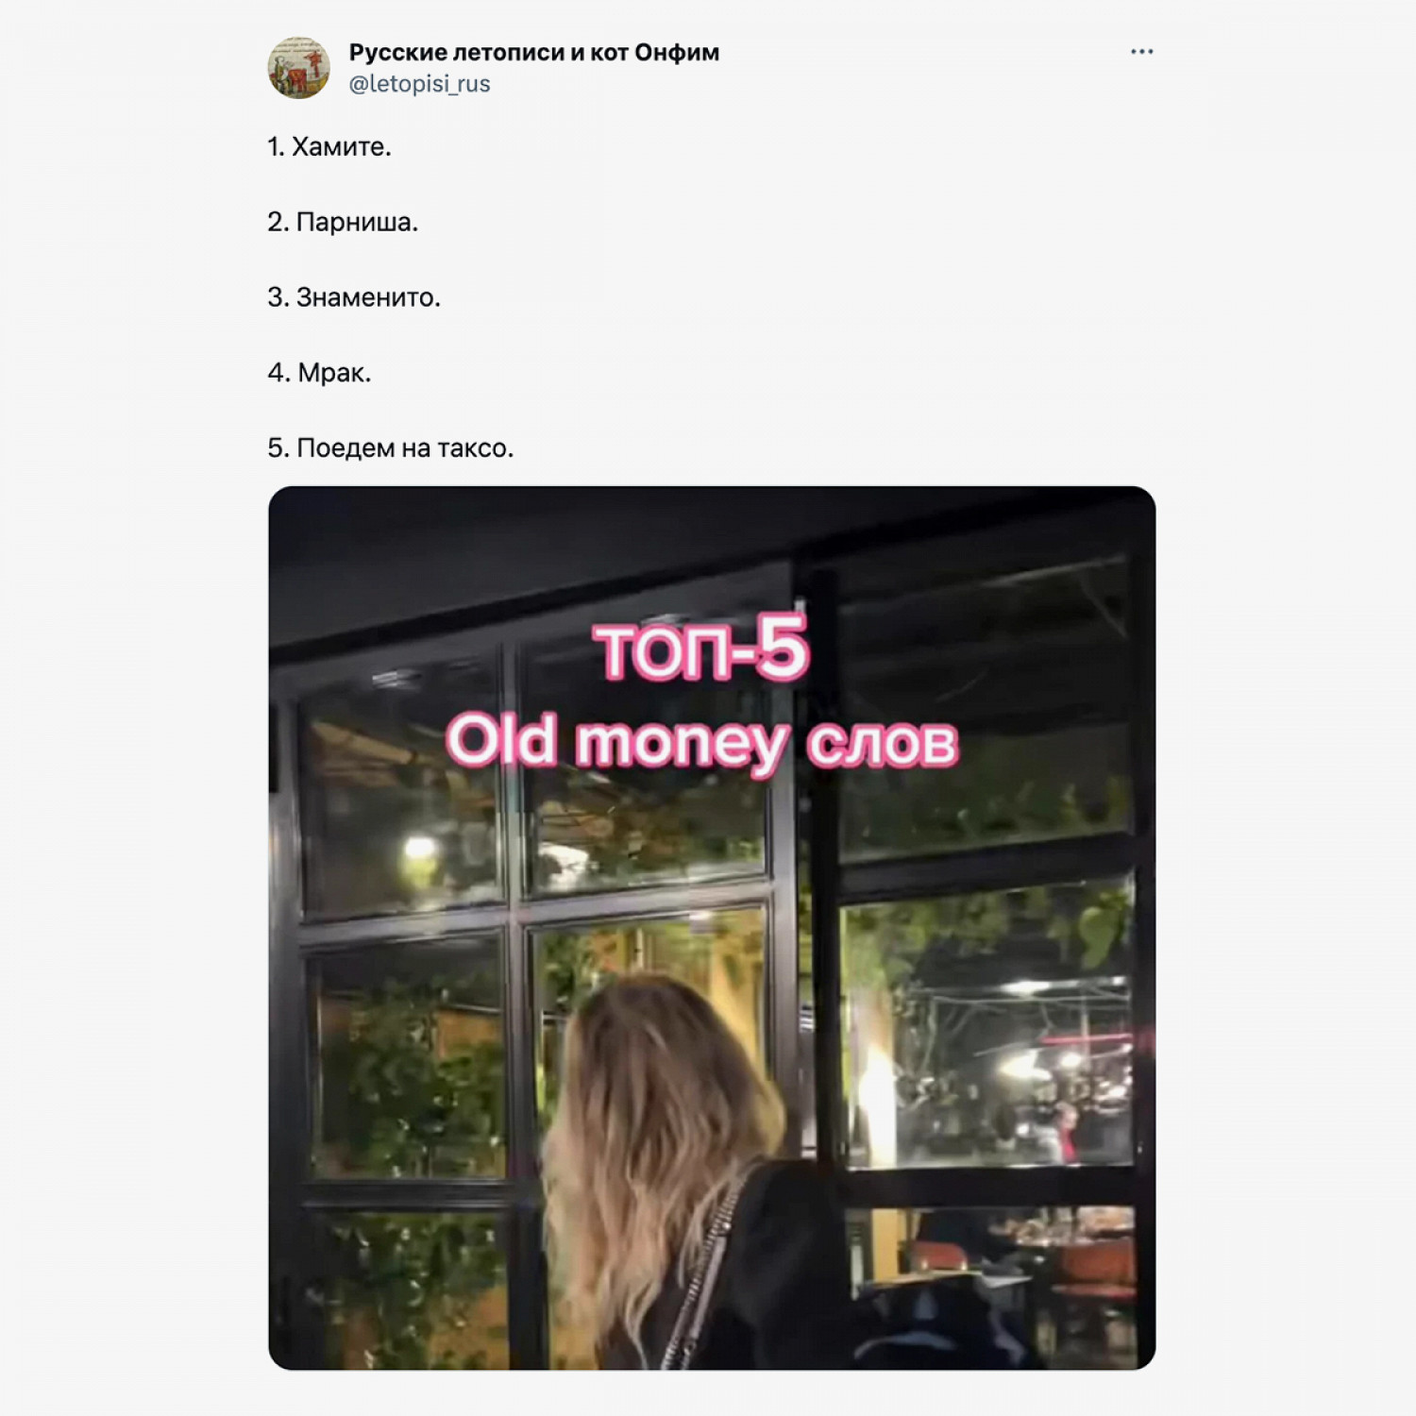Viewport: 1416px width, 1416px height.
Task: Select the tweet line "5. Поедем на таксо."
Action: tap(390, 448)
